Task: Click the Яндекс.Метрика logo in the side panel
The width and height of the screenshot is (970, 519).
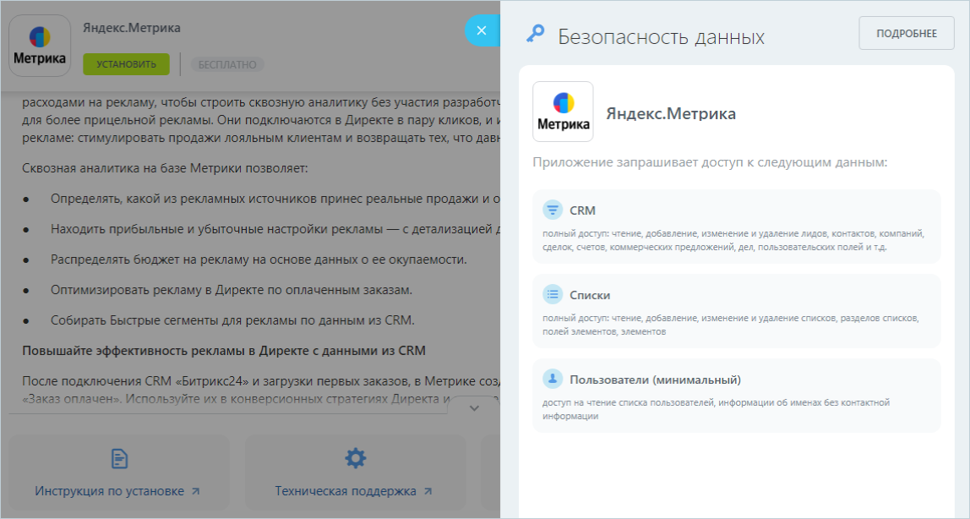Action: pos(563,112)
